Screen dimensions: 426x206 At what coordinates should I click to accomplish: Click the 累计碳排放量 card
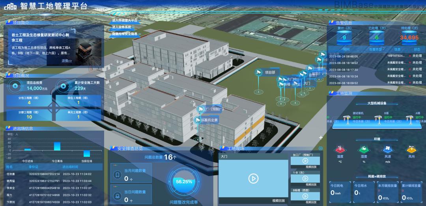tap(411, 192)
